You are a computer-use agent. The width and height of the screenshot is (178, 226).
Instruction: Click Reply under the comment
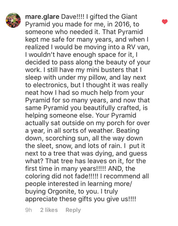73,210
